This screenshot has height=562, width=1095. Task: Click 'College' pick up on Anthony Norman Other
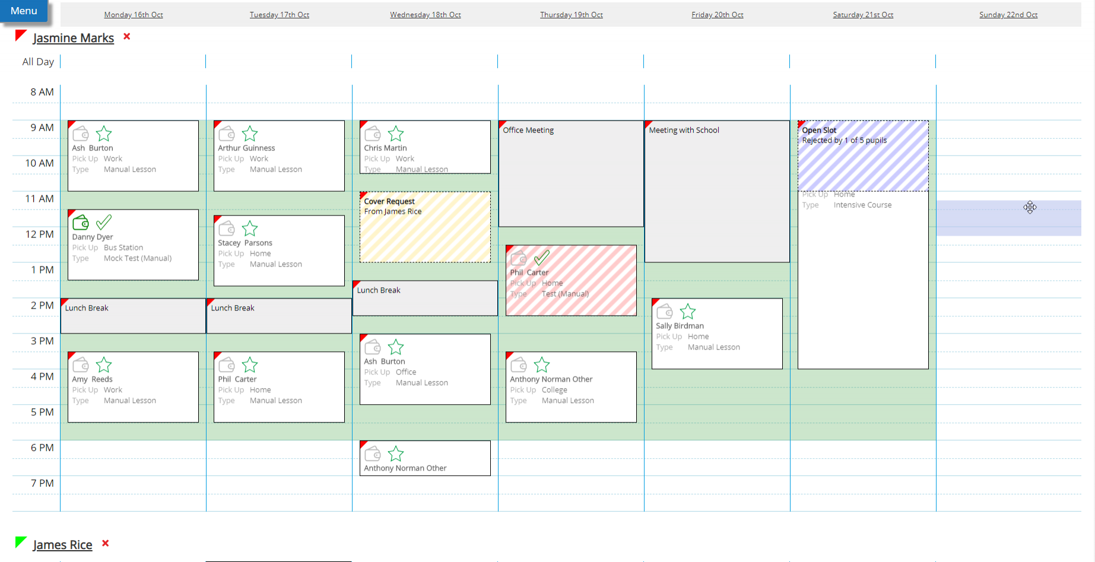(x=554, y=390)
